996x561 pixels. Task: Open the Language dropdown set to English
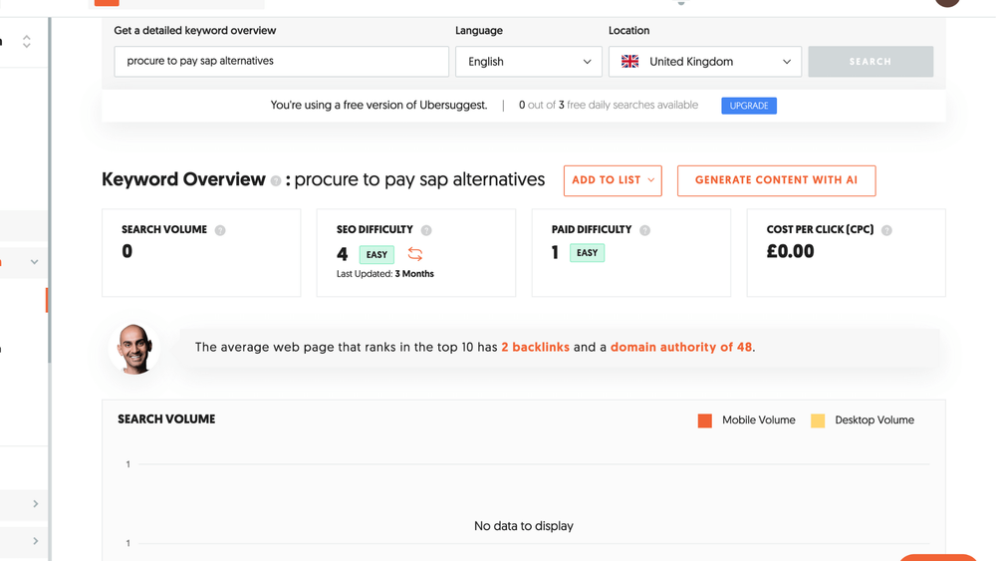tap(529, 62)
